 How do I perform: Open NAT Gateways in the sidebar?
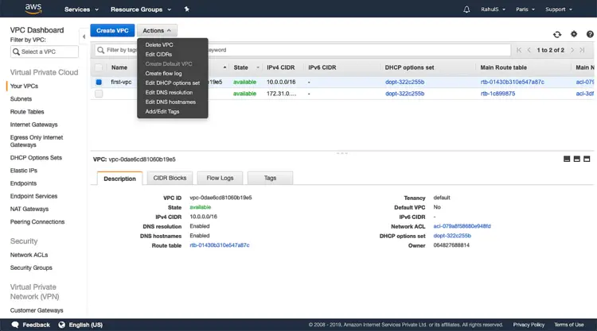pyautogui.click(x=29, y=209)
